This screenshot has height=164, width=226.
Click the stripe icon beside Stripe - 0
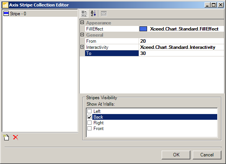[x=6, y=13]
